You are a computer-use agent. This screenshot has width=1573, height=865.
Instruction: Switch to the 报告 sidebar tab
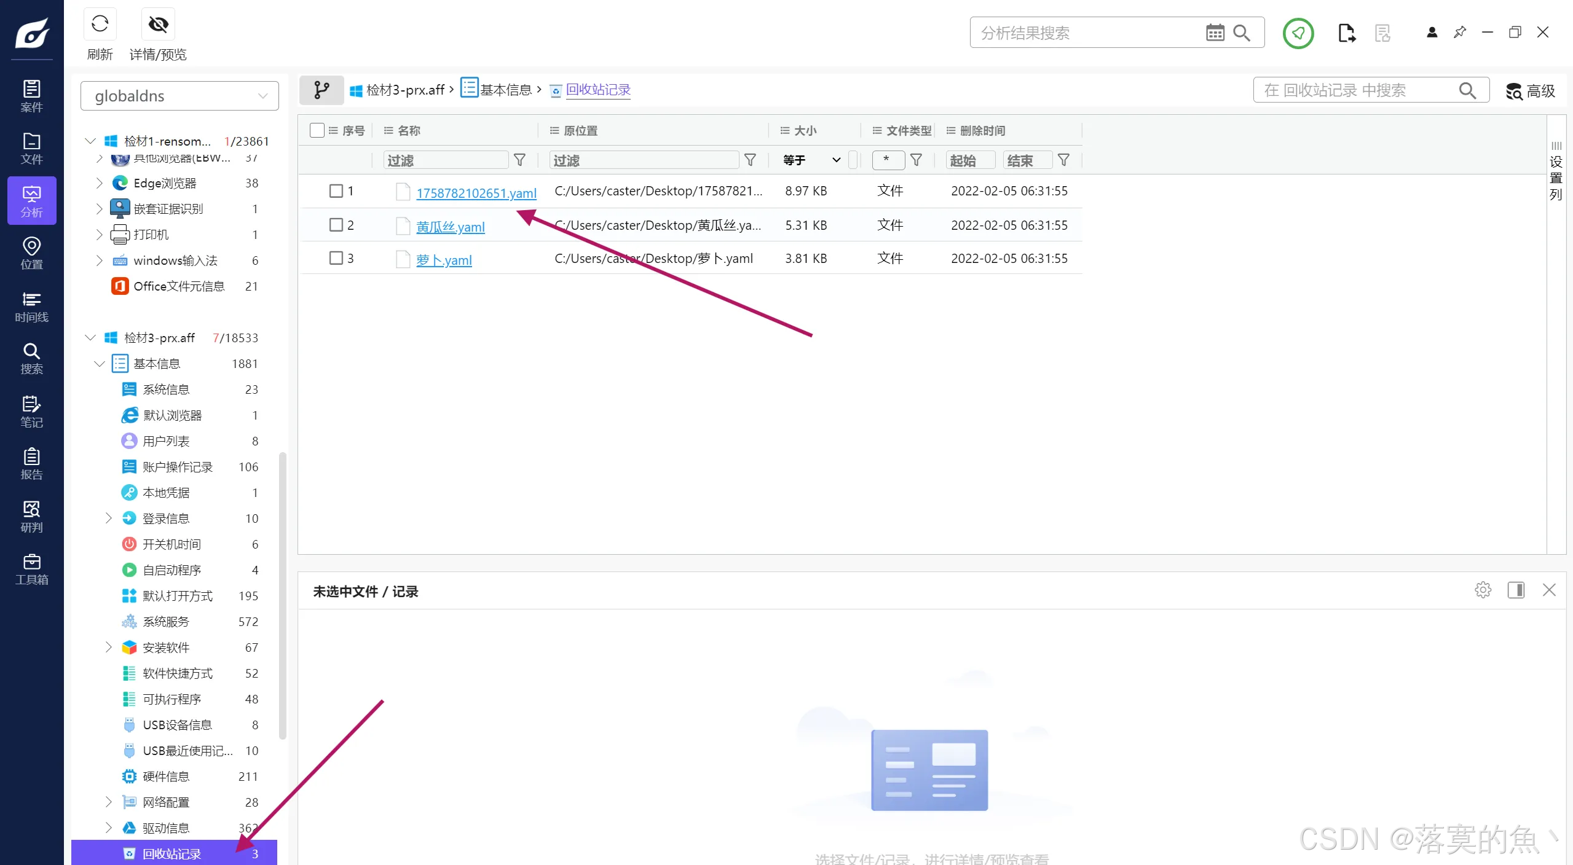click(x=31, y=464)
